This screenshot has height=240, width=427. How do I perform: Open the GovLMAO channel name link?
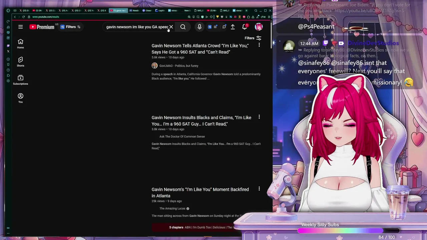tap(179, 66)
